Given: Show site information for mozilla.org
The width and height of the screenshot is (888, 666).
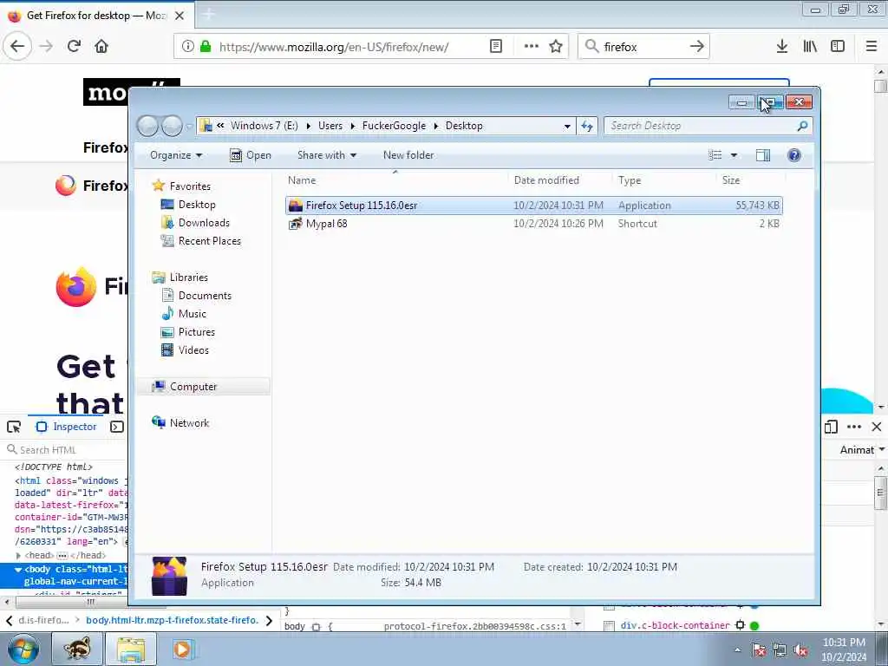Looking at the screenshot, I should coord(188,47).
